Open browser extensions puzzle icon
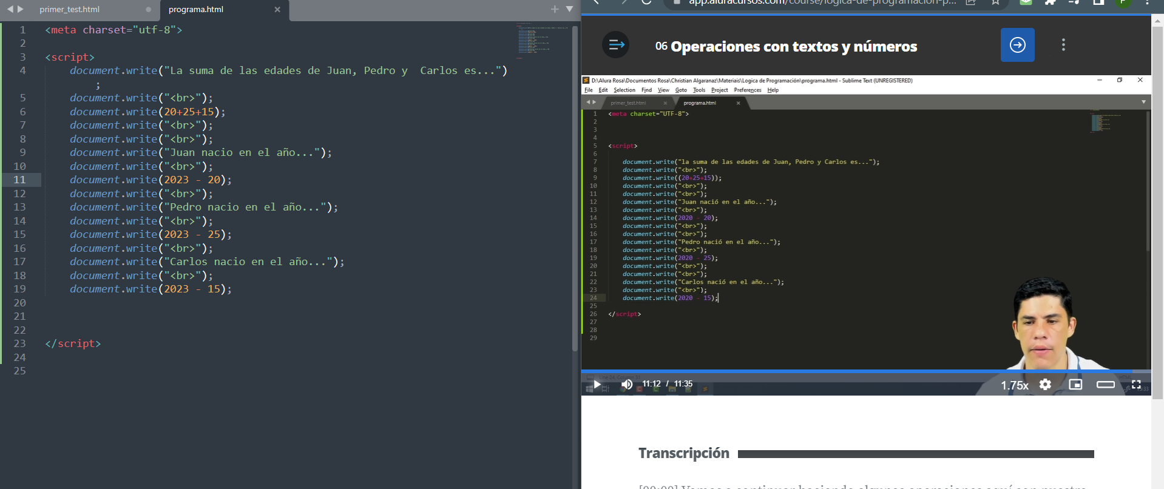Screen dimensions: 1164x489 pyautogui.click(x=1051, y=2)
